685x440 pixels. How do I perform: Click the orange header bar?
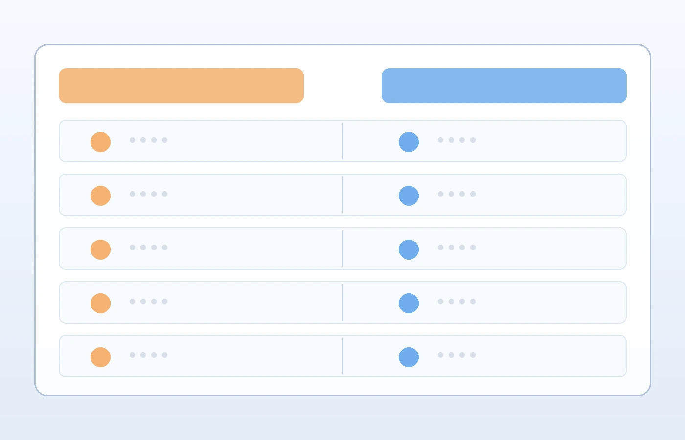pyautogui.click(x=181, y=86)
